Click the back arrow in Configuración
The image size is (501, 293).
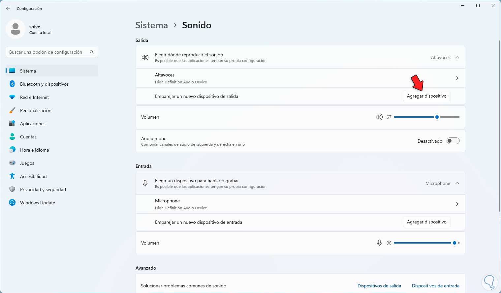pyautogui.click(x=8, y=8)
